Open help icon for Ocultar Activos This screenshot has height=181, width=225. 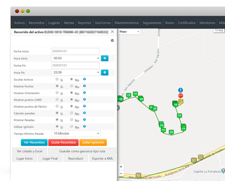tap(84, 79)
